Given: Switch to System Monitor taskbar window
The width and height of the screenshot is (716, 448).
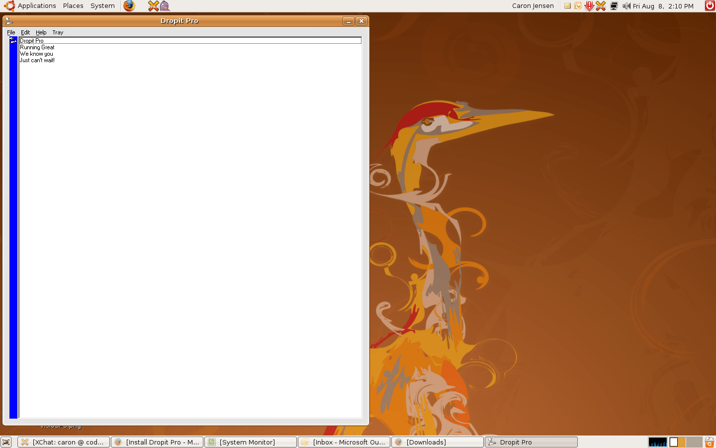Looking at the screenshot, I should coord(251,442).
